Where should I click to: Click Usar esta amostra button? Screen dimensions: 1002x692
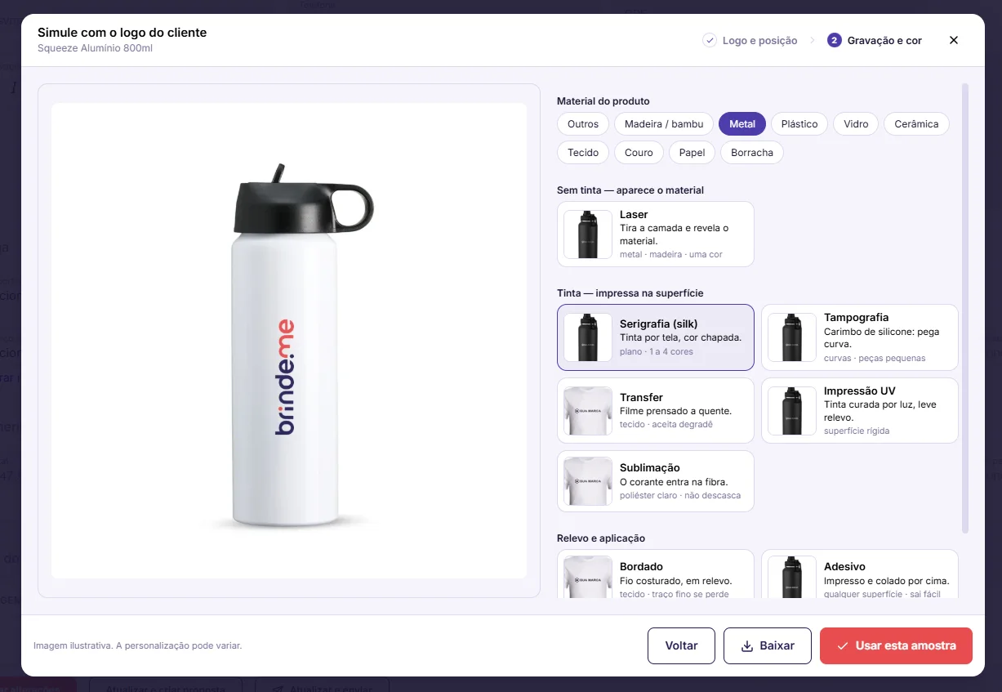point(896,645)
